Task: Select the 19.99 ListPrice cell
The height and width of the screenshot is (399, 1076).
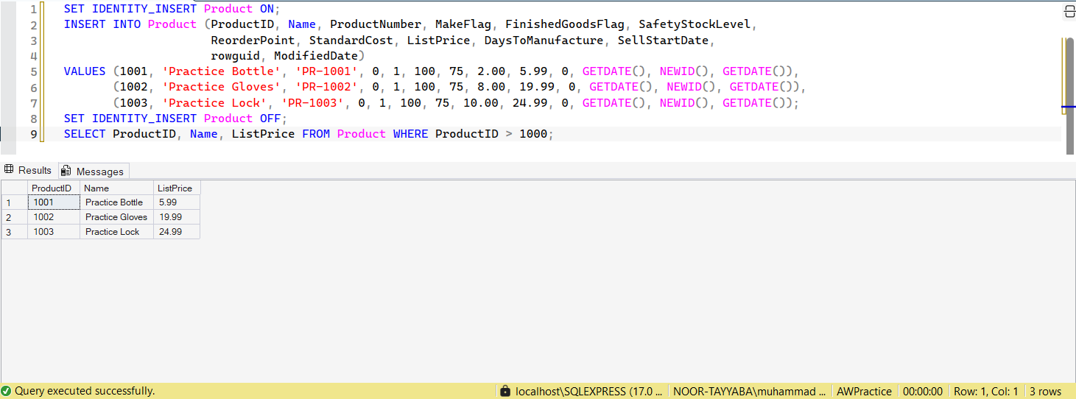Action: click(177, 217)
